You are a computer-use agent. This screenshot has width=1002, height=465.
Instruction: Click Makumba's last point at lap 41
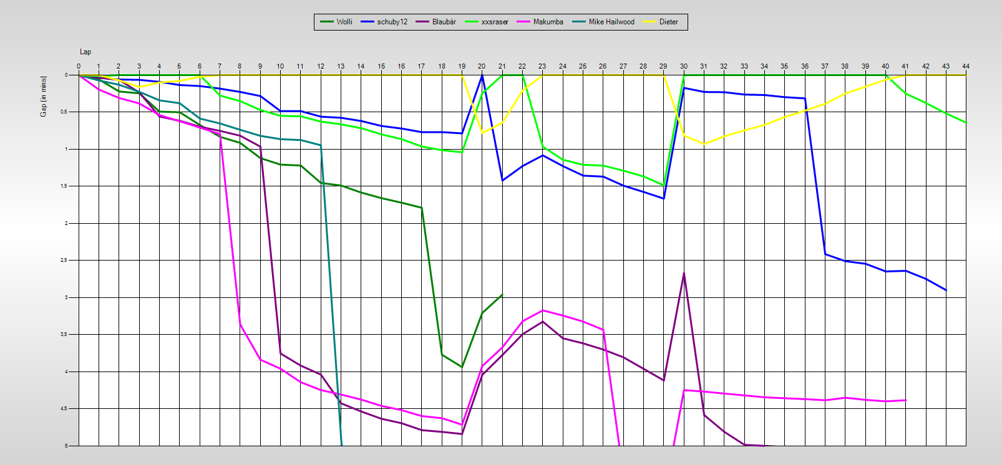pyautogui.click(x=905, y=400)
